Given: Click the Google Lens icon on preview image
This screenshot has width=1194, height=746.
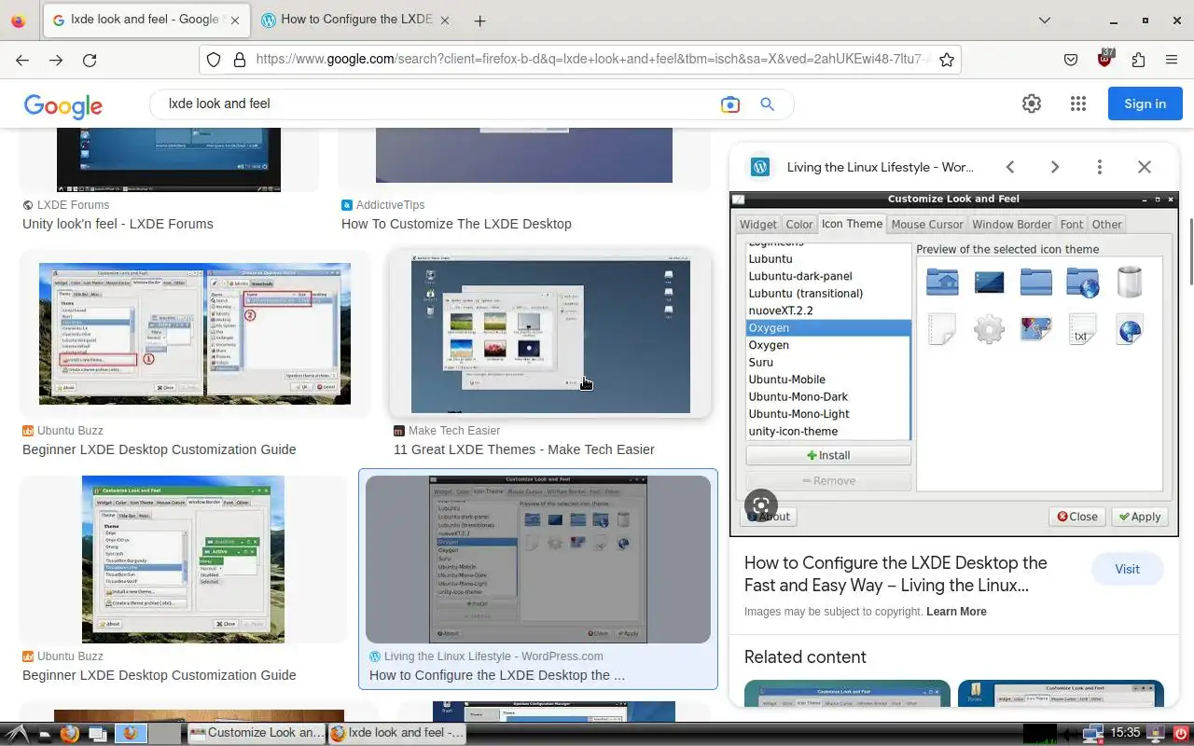Looking at the screenshot, I should (x=761, y=504).
